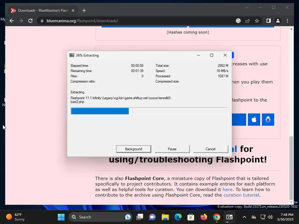Click the scrollbar up arrow

[291, 29]
